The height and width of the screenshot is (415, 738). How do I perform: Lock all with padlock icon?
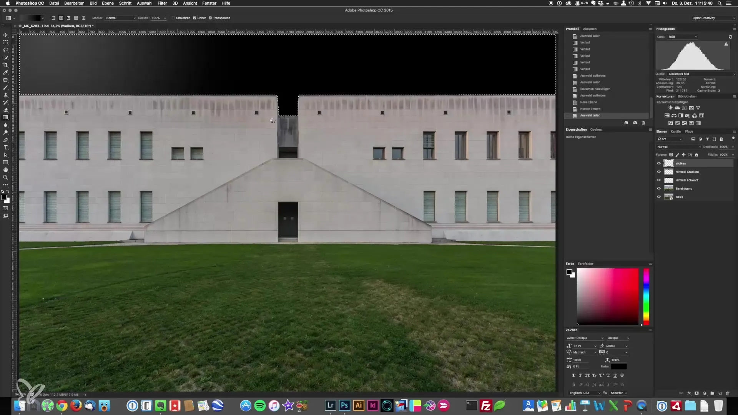click(x=696, y=155)
